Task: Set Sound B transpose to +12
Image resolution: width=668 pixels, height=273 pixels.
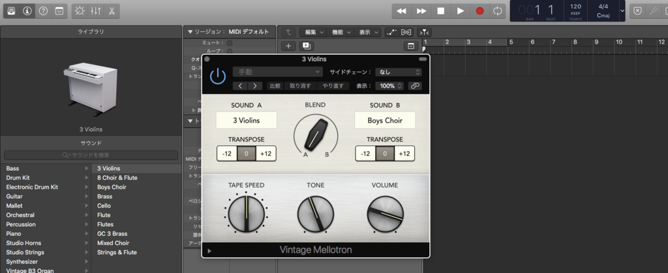Action: coord(404,154)
